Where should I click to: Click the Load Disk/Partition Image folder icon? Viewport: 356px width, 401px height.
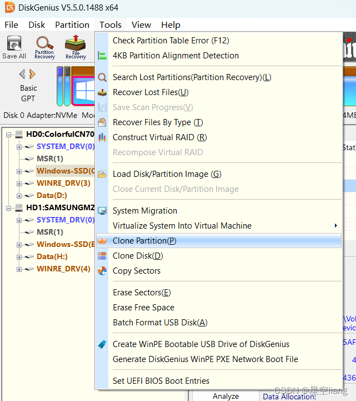[x=102, y=174]
